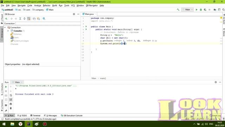This screenshot has height=127, width=225.
Task: Select Schemas in the connection tree
Action: coord(16,34)
